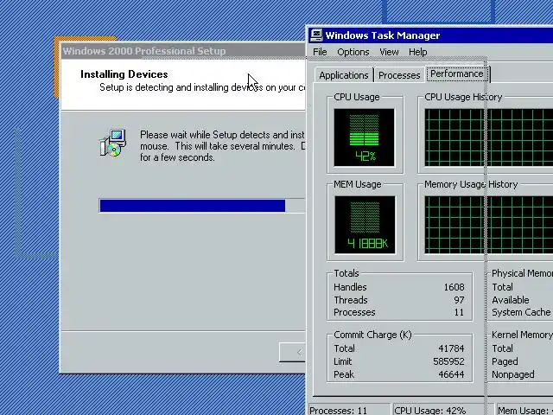Click the 'Setup is detecting and installing devices' subtitle
This screenshot has width=553, height=415.
click(202, 87)
